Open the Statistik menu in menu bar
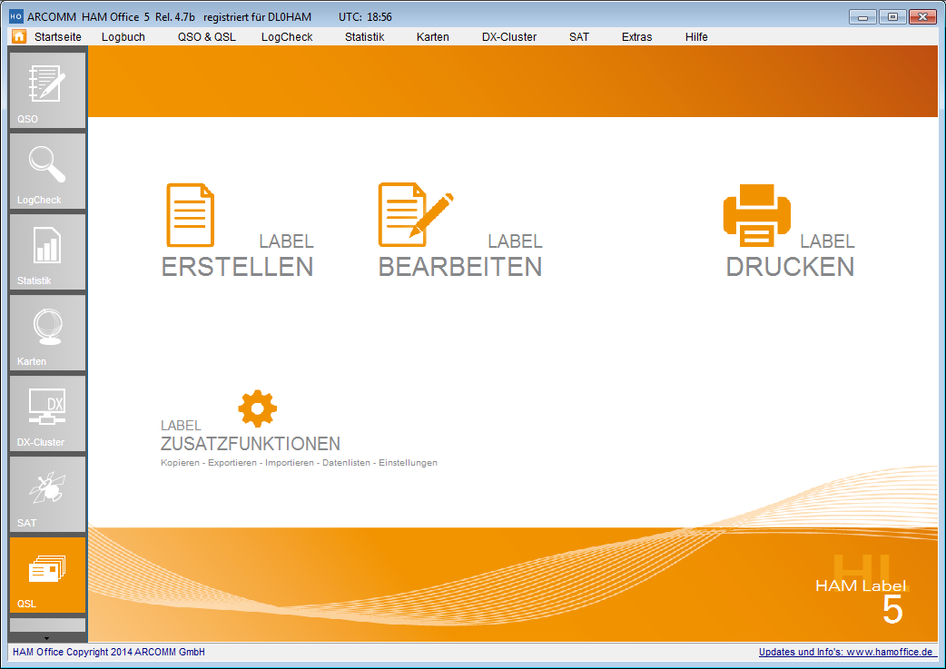The image size is (946, 669). click(x=364, y=37)
